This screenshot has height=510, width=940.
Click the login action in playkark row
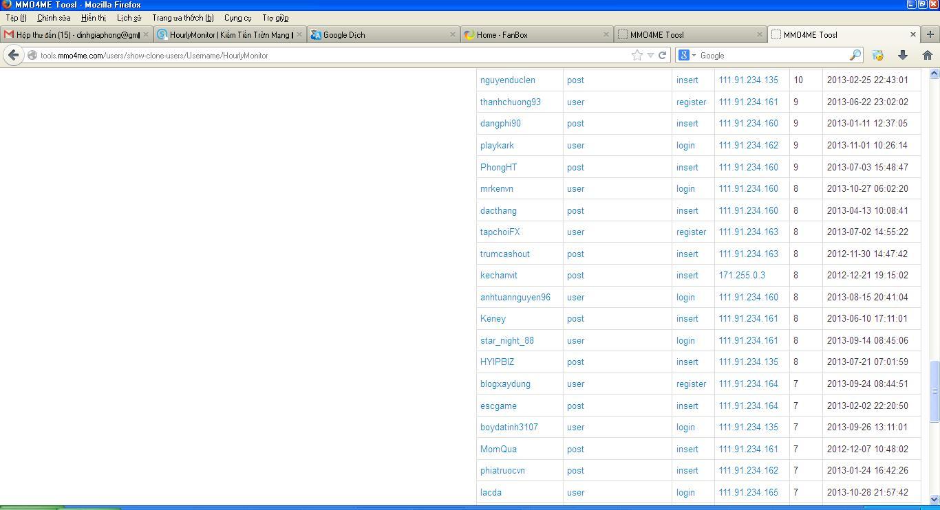pos(685,146)
